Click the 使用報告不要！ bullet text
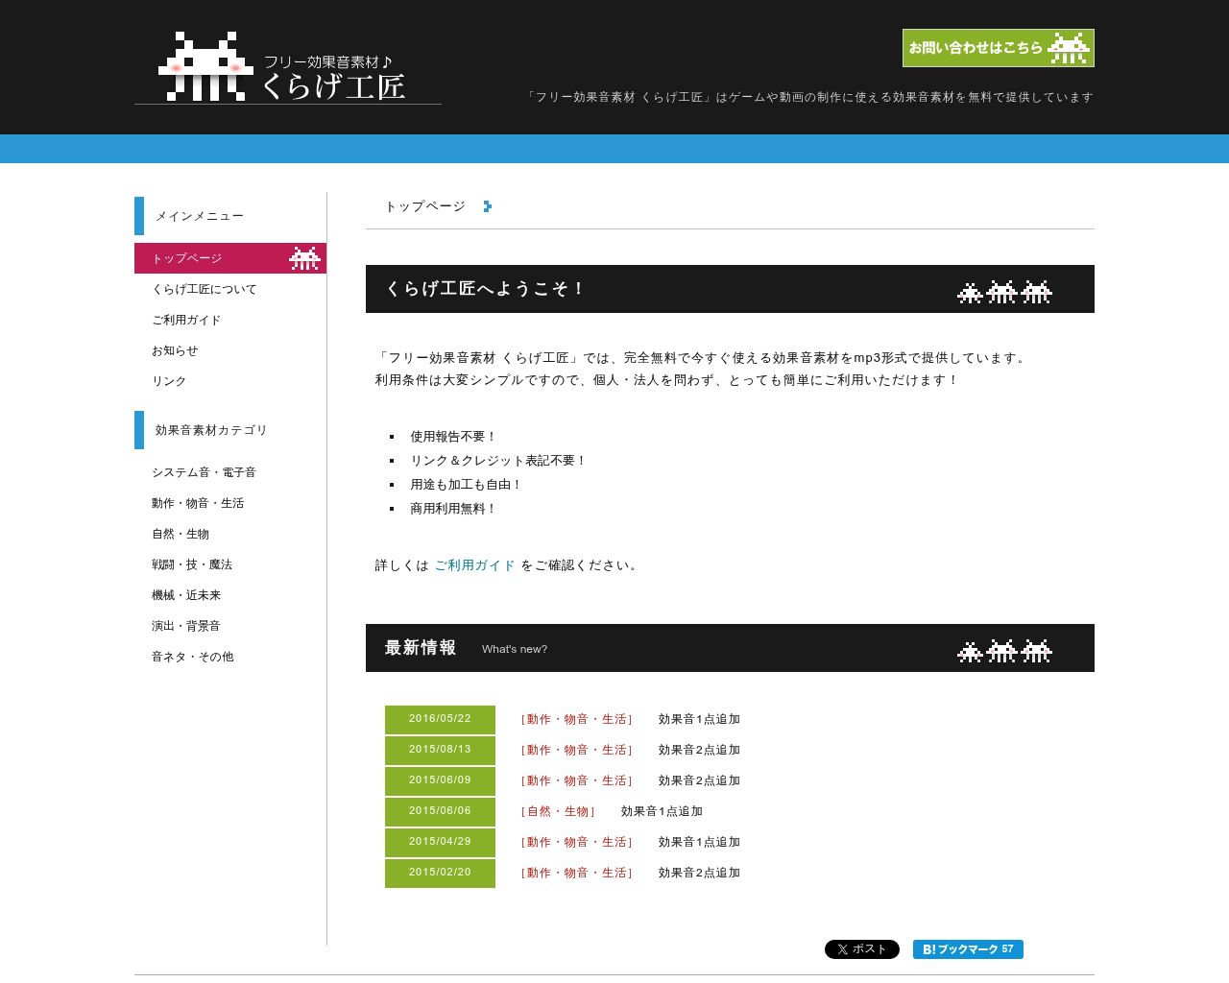Viewport: 1229px width, 983px height. click(453, 437)
